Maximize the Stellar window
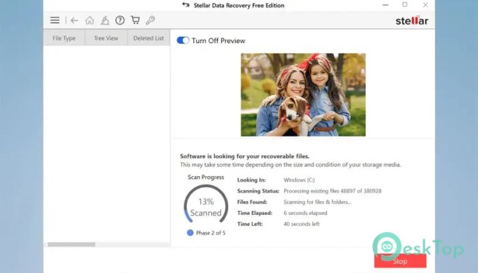Viewport: 478px width, 273px height. pos(405,5)
